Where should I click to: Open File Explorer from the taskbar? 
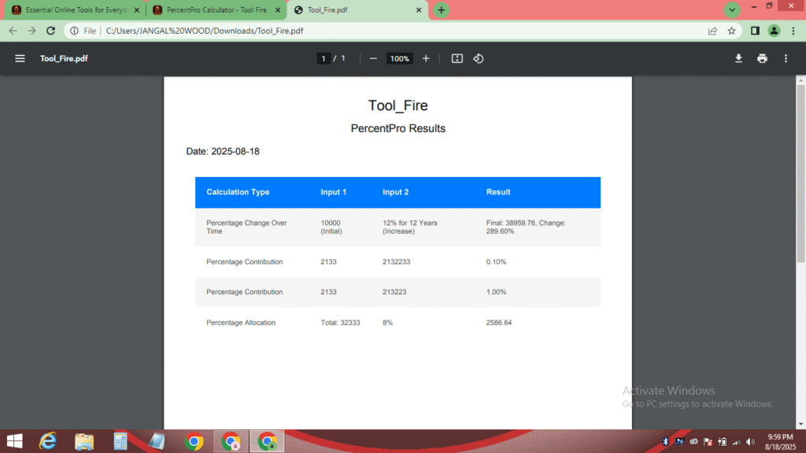(83, 441)
